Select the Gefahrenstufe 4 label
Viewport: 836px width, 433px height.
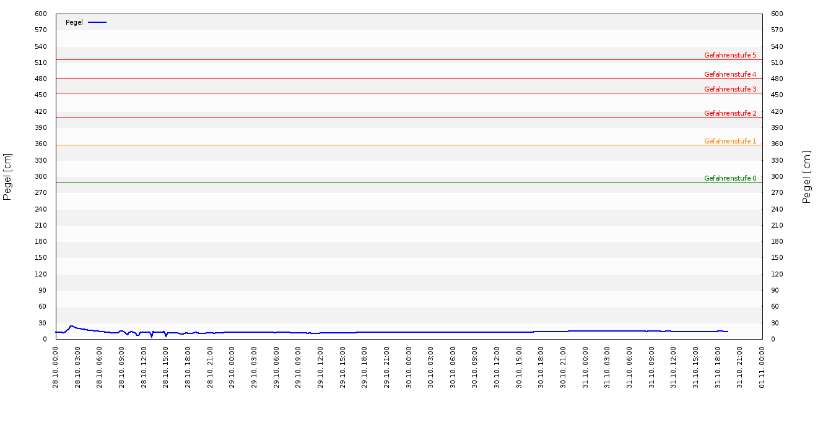(x=730, y=74)
